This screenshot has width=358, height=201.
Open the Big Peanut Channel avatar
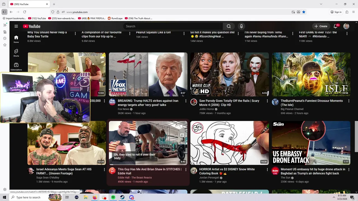275,102
